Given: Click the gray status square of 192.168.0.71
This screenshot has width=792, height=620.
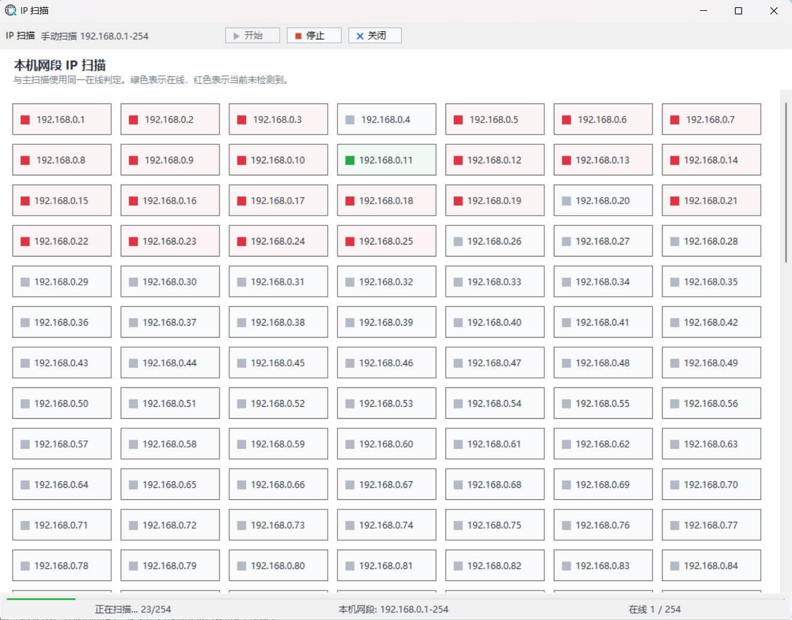Looking at the screenshot, I should (25, 525).
